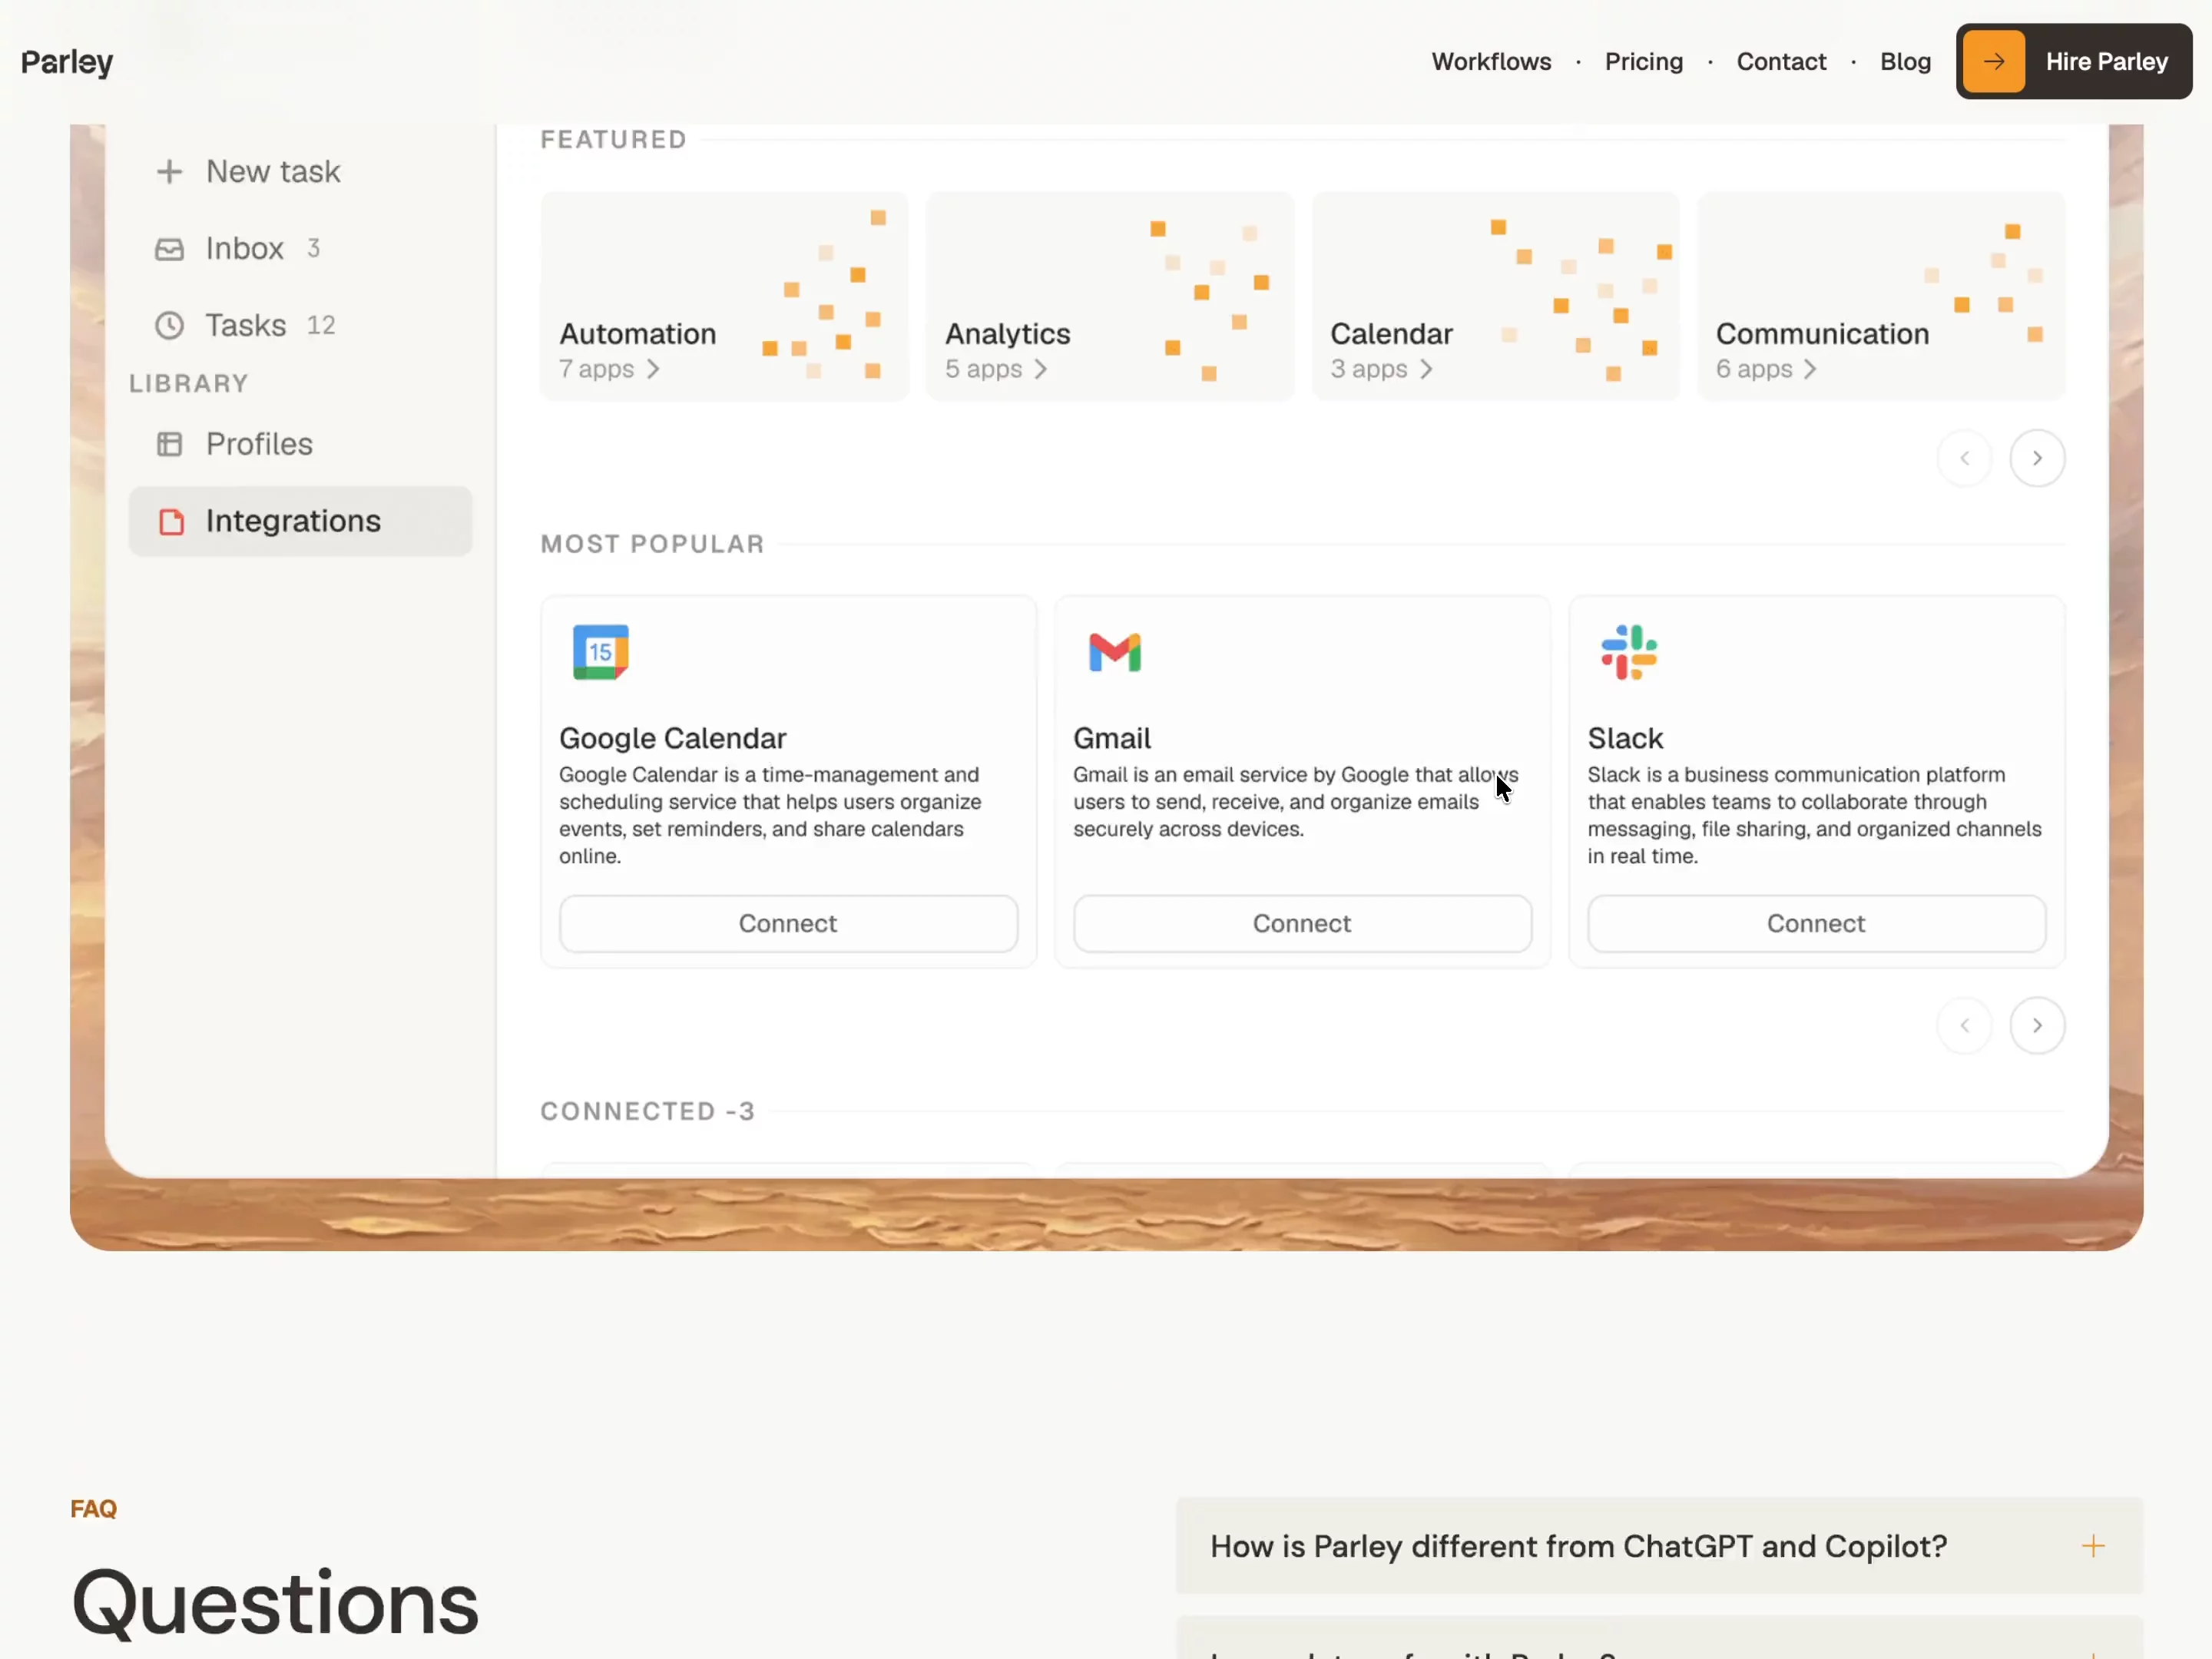Open the Analytics 5 apps chevron
2212x1659 pixels.
click(x=1040, y=369)
